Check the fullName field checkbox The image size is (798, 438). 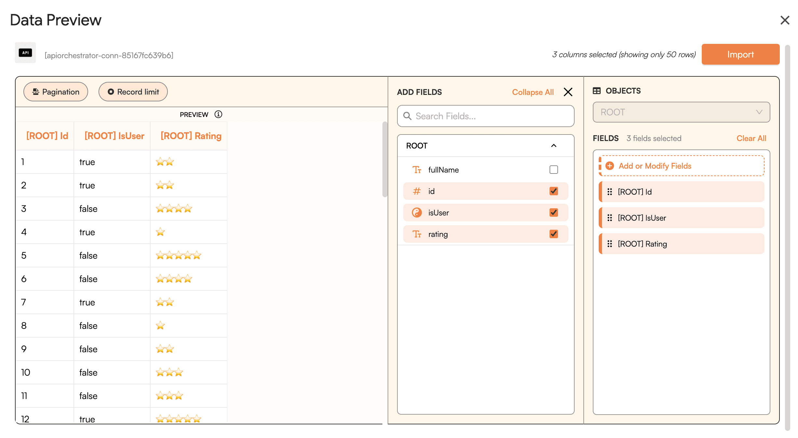click(x=553, y=170)
